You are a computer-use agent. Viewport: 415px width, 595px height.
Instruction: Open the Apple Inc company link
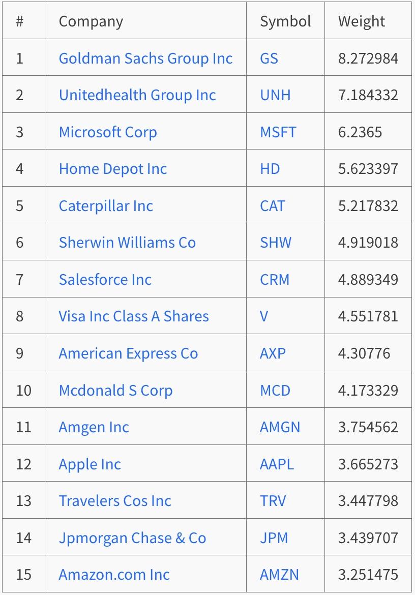pos(90,464)
